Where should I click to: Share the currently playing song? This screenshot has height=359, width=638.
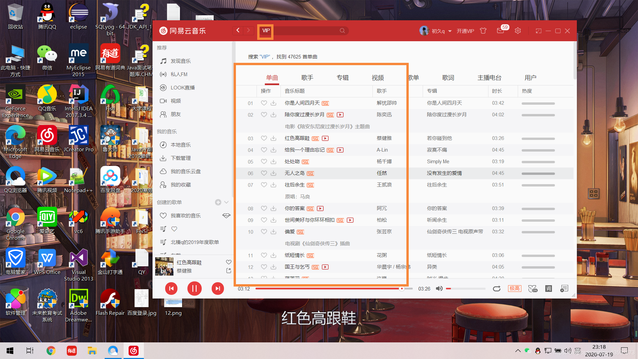coord(229,271)
